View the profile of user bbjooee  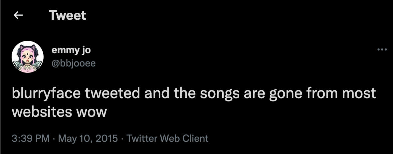tap(73, 62)
